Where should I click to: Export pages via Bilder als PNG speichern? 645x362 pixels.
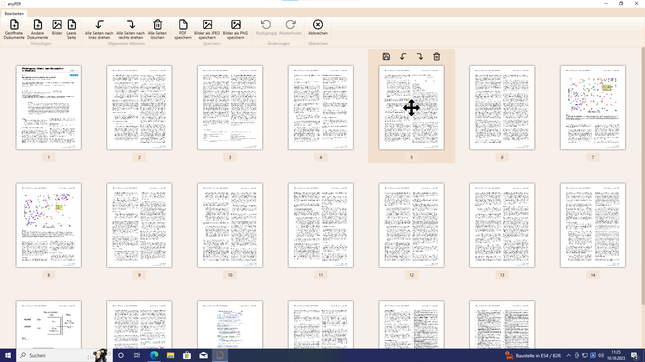[x=236, y=25]
